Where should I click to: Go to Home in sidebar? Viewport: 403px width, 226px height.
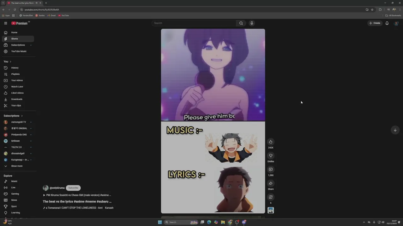[18, 33]
